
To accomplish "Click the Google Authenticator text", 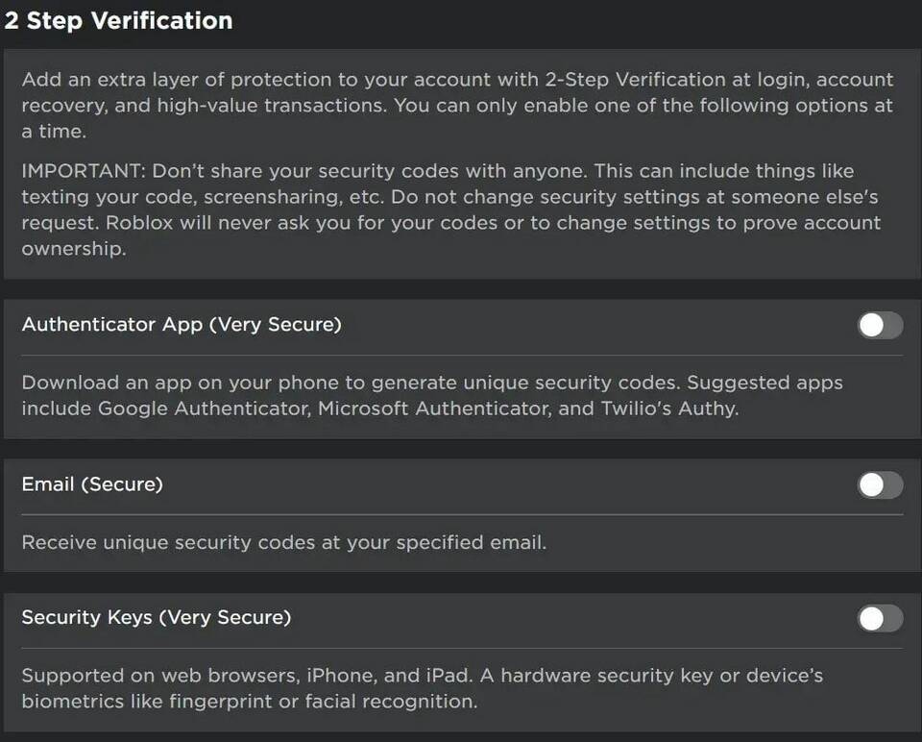I will pos(204,408).
